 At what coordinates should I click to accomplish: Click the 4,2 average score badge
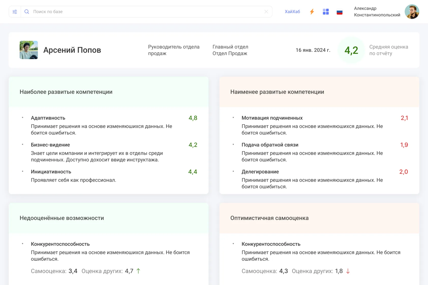click(351, 50)
